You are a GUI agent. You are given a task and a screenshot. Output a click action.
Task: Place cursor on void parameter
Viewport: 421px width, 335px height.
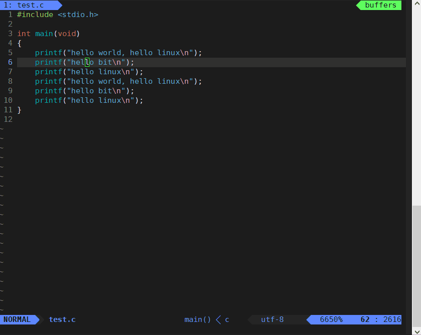pyautogui.click(x=67, y=34)
